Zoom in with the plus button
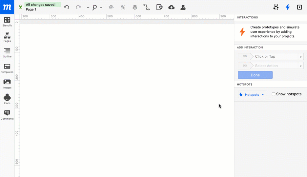 coord(101,8)
